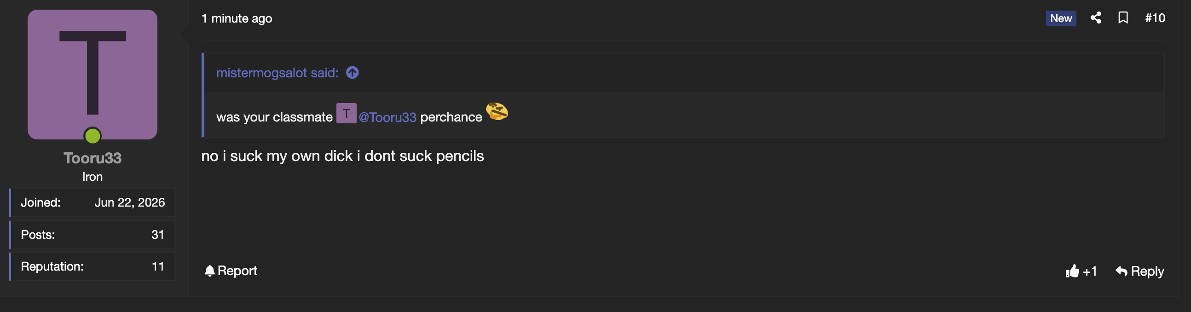
Task: Click the bell icon next to Report
Action: point(209,271)
